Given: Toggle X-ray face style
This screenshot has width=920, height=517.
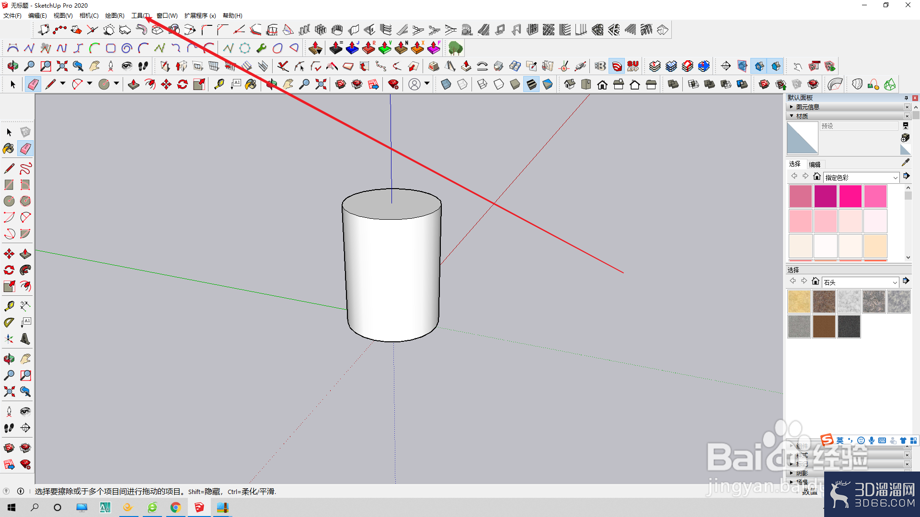Looking at the screenshot, I should coord(446,85).
